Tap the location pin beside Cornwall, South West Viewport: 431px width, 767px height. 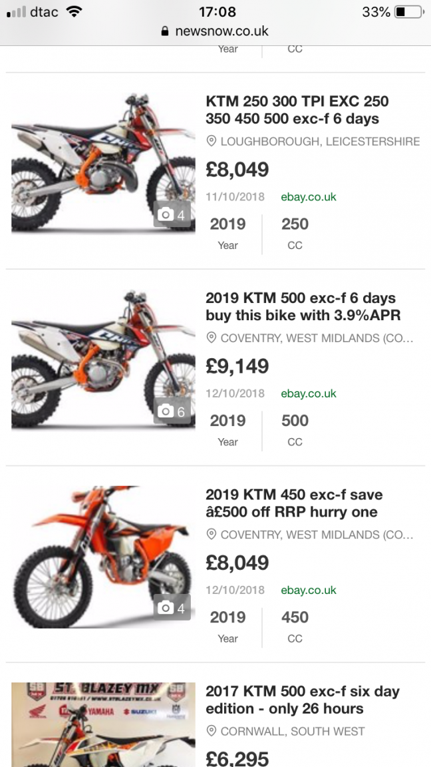tap(212, 731)
